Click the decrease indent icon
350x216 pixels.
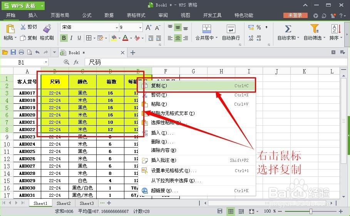pos(151,38)
